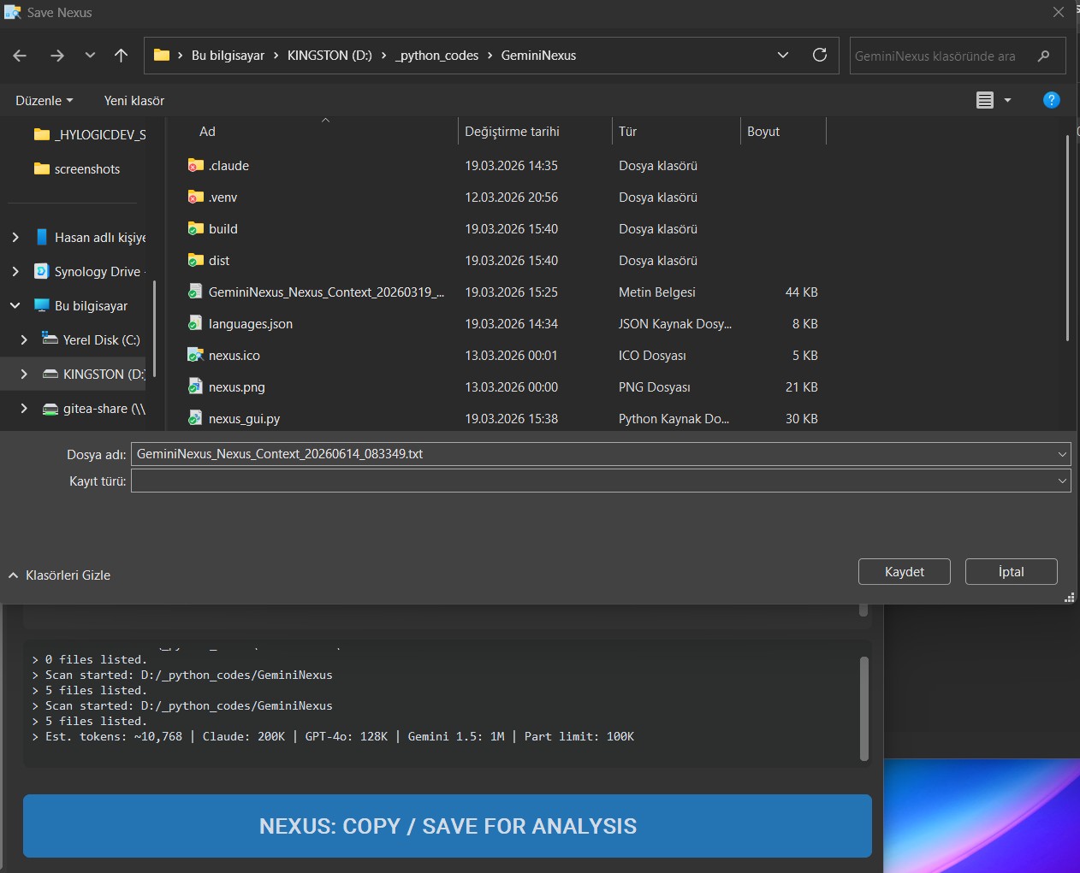This screenshot has width=1080, height=873.
Task: Select build folder icon
Action: 195,229
